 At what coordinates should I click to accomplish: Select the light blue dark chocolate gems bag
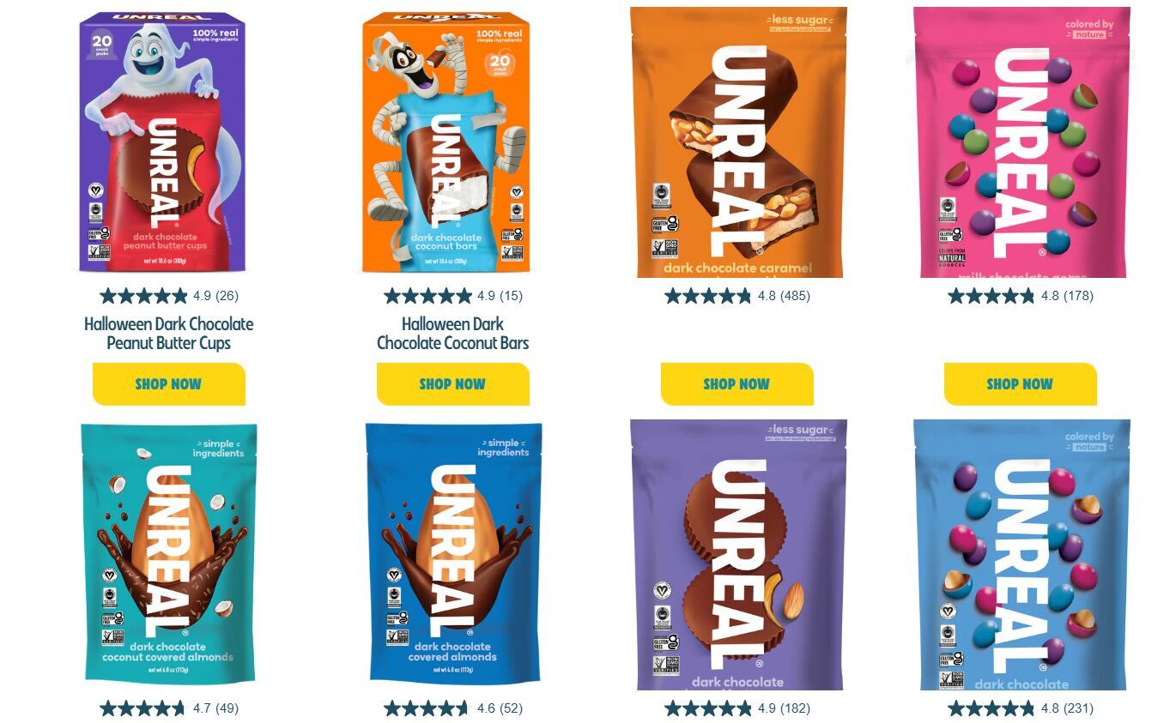[x=1021, y=555]
